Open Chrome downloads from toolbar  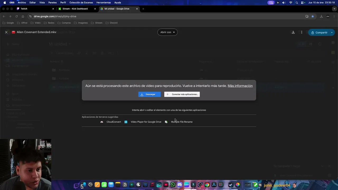tap(321, 16)
